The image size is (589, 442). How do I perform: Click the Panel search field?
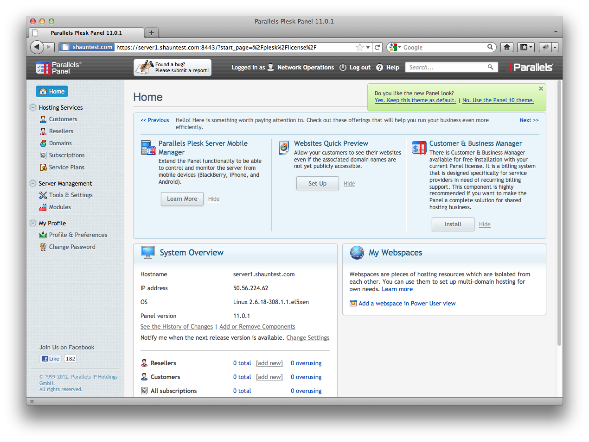pos(447,68)
